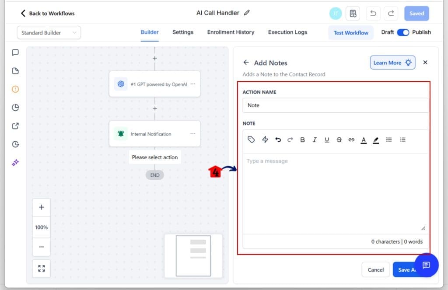Image resolution: width=448 pixels, height=290 pixels.
Task: Open options menu for Internal Notification step
Action: 193,134
